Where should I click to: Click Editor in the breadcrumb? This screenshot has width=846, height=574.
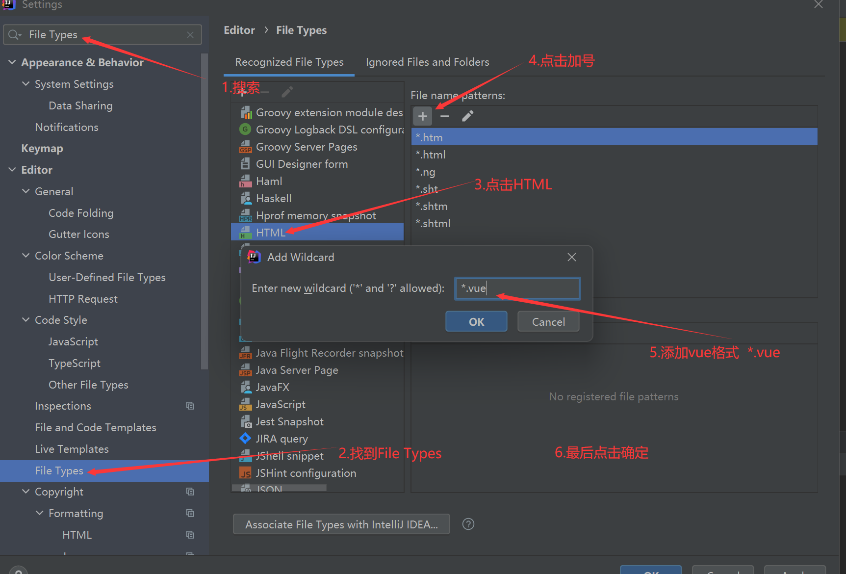pyautogui.click(x=239, y=30)
